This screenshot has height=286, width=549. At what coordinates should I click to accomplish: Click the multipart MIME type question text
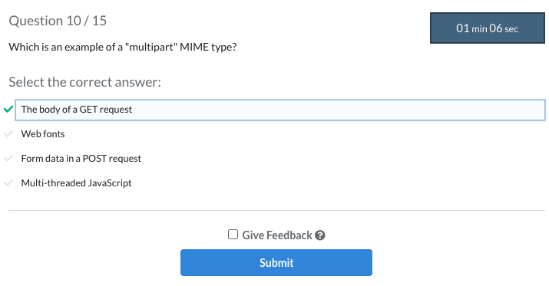(123, 47)
